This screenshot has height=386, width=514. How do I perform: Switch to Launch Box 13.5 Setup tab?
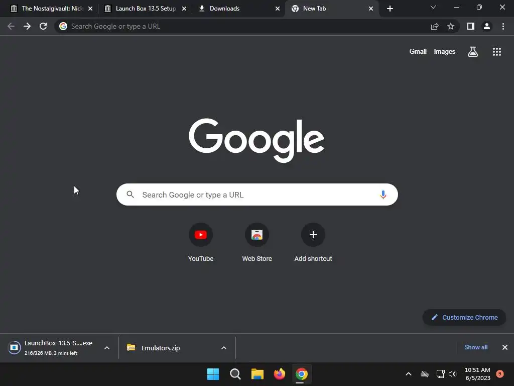coord(145,9)
